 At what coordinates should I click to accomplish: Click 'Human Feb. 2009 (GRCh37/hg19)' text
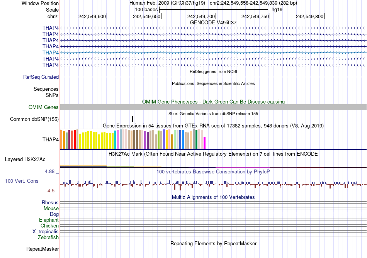pos(167,3)
